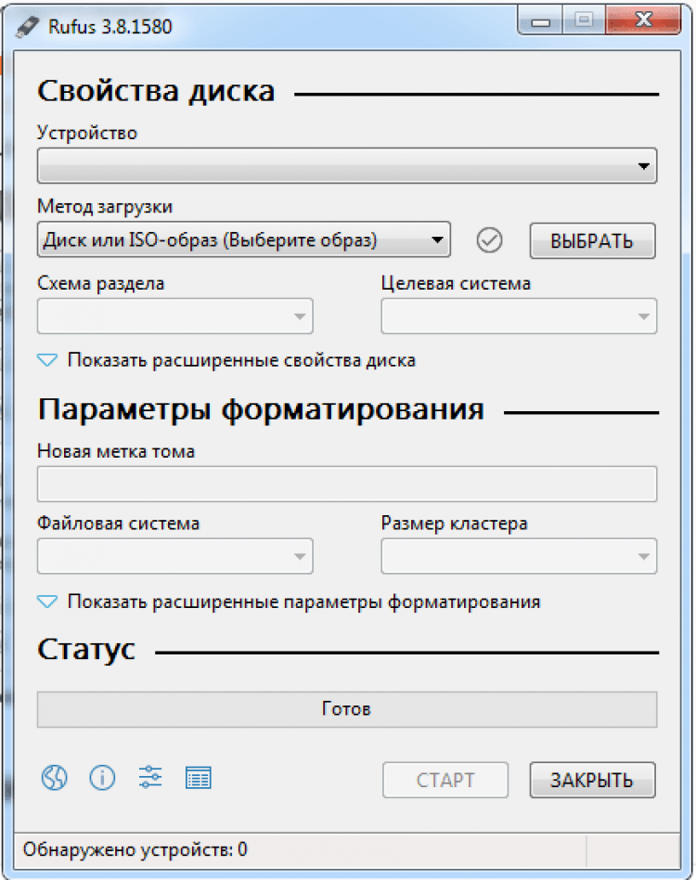Open the Устройство device dropdown

(346, 165)
